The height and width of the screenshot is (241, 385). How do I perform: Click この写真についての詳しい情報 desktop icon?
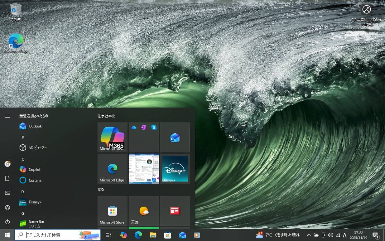366,15
